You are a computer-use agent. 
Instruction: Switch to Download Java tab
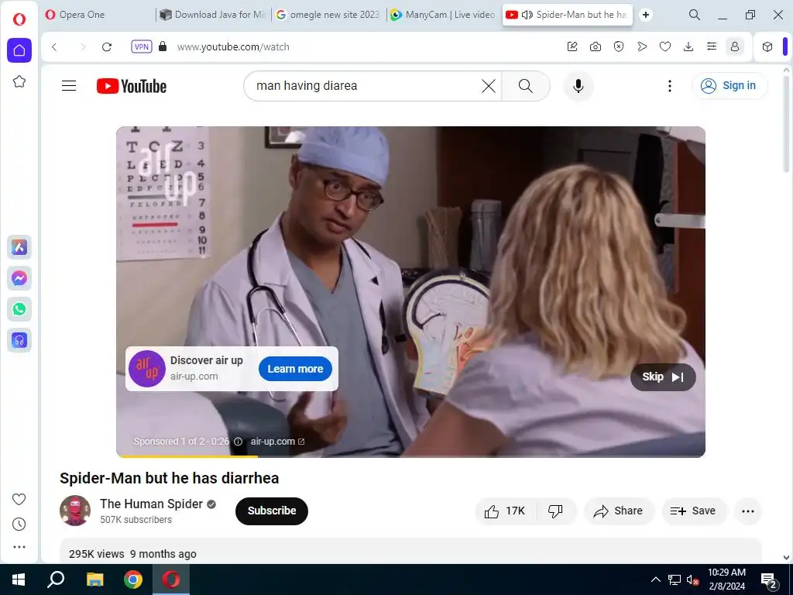[x=214, y=15]
